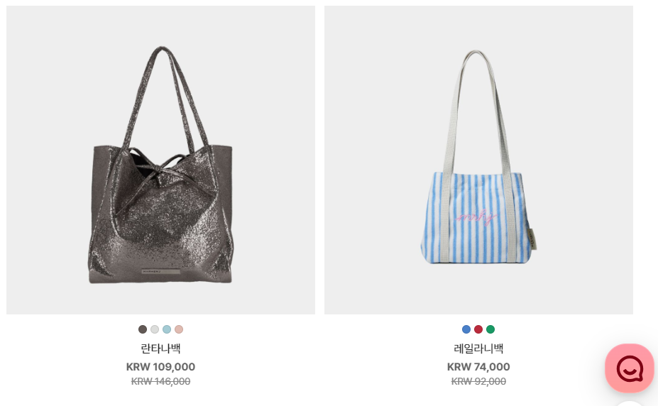The image size is (658, 406).
Task: Choose the light blue swatch under 란타나백
Action: [x=167, y=329]
